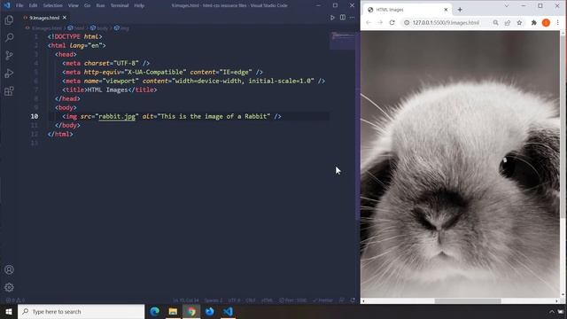
Task: Go forward in Chrome
Action: (x=380, y=22)
